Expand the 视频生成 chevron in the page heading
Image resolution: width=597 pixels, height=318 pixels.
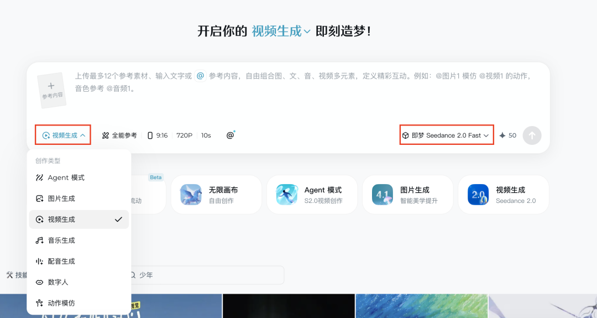[x=307, y=32]
